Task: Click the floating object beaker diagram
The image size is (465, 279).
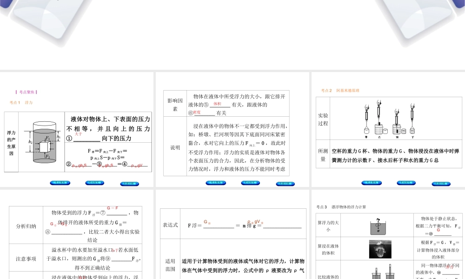Action: click(x=378, y=227)
